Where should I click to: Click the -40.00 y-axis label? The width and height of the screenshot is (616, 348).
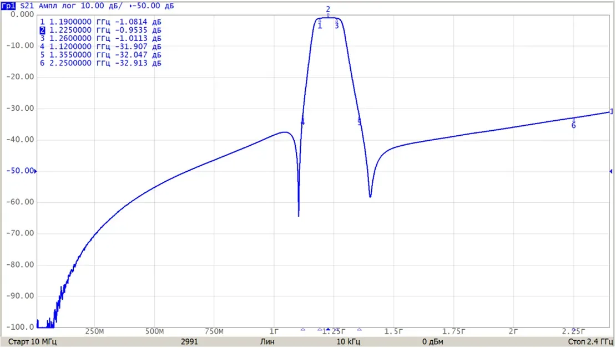tap(21, 140)
